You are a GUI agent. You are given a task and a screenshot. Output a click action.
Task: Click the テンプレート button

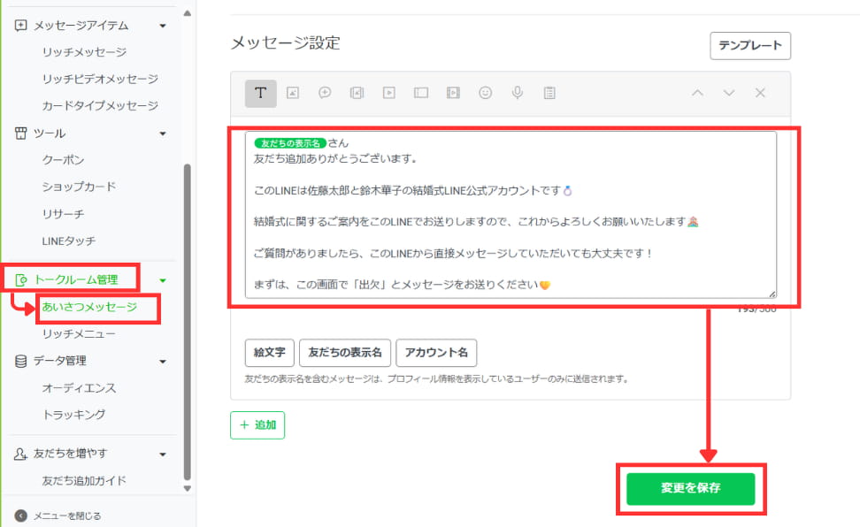[x=750, y=45]
